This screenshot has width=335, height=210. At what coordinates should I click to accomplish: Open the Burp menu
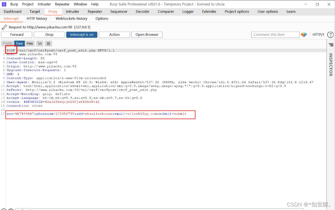coord(14,4)
